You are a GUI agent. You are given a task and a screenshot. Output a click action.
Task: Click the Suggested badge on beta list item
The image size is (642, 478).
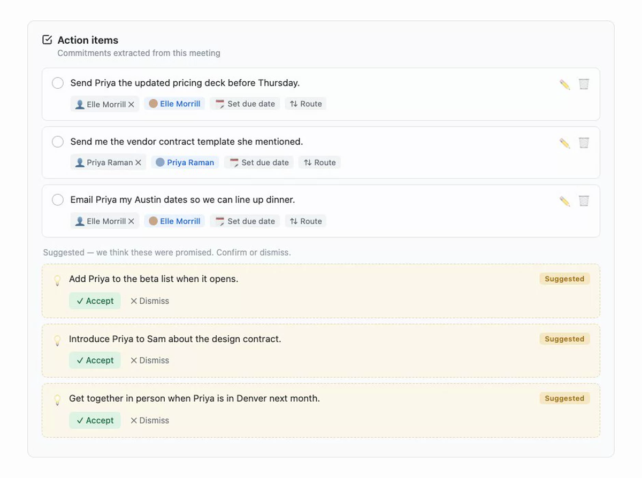564,279
